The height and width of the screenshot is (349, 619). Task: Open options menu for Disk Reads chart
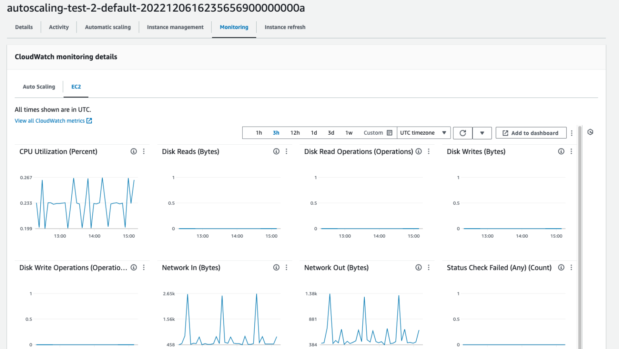click(287, 152)
